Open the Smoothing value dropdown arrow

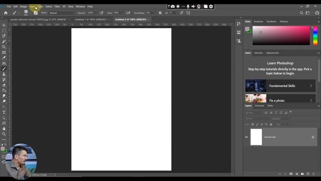pos(154,13)
